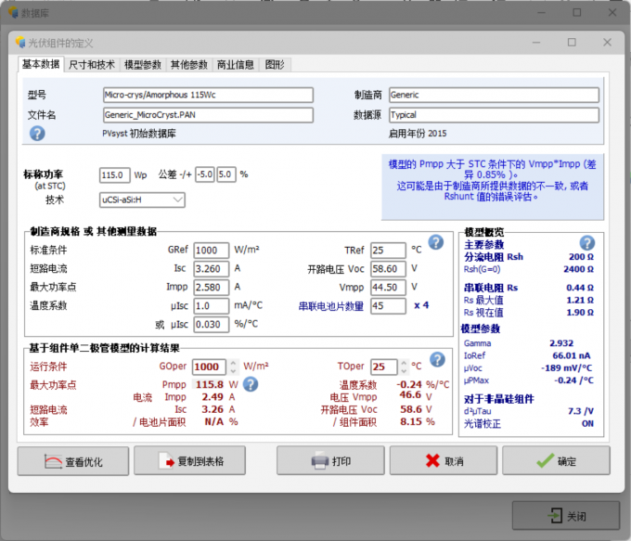
Task: Click help icon next to TOper field
Action: [x=437, y=359]
